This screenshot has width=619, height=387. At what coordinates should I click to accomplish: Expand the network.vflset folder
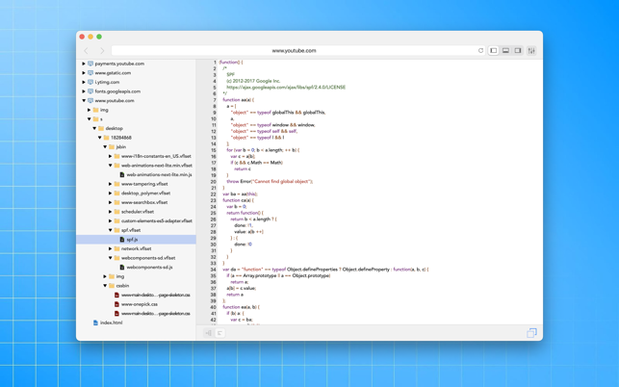[x=110, y=248]
